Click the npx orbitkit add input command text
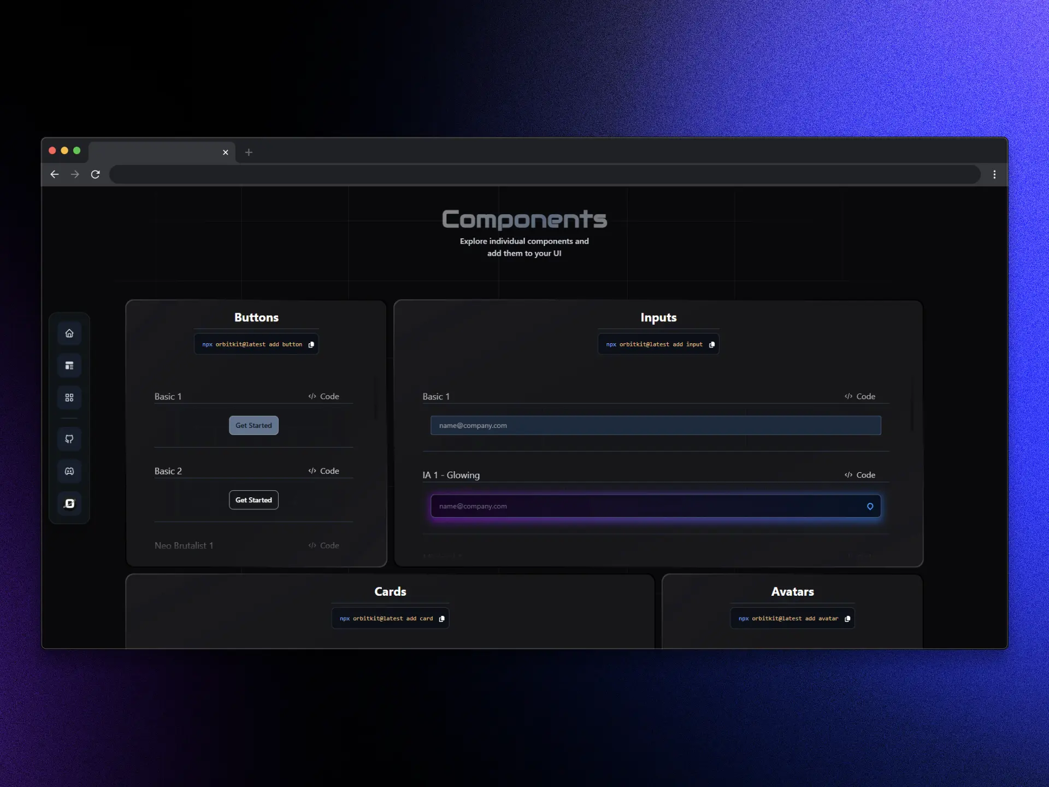The height and width of the screenshot is (787, 1049). (x=654, y=344)
